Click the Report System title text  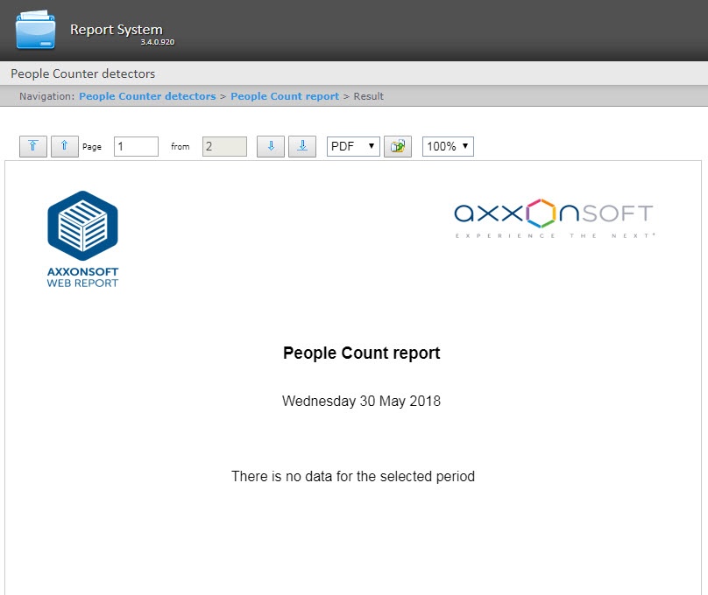tap(116, 29)
